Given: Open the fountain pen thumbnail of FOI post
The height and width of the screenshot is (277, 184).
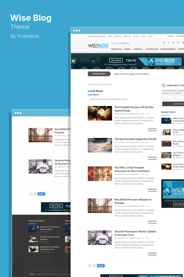Looking at the screenshot, I should coord(100,145).
